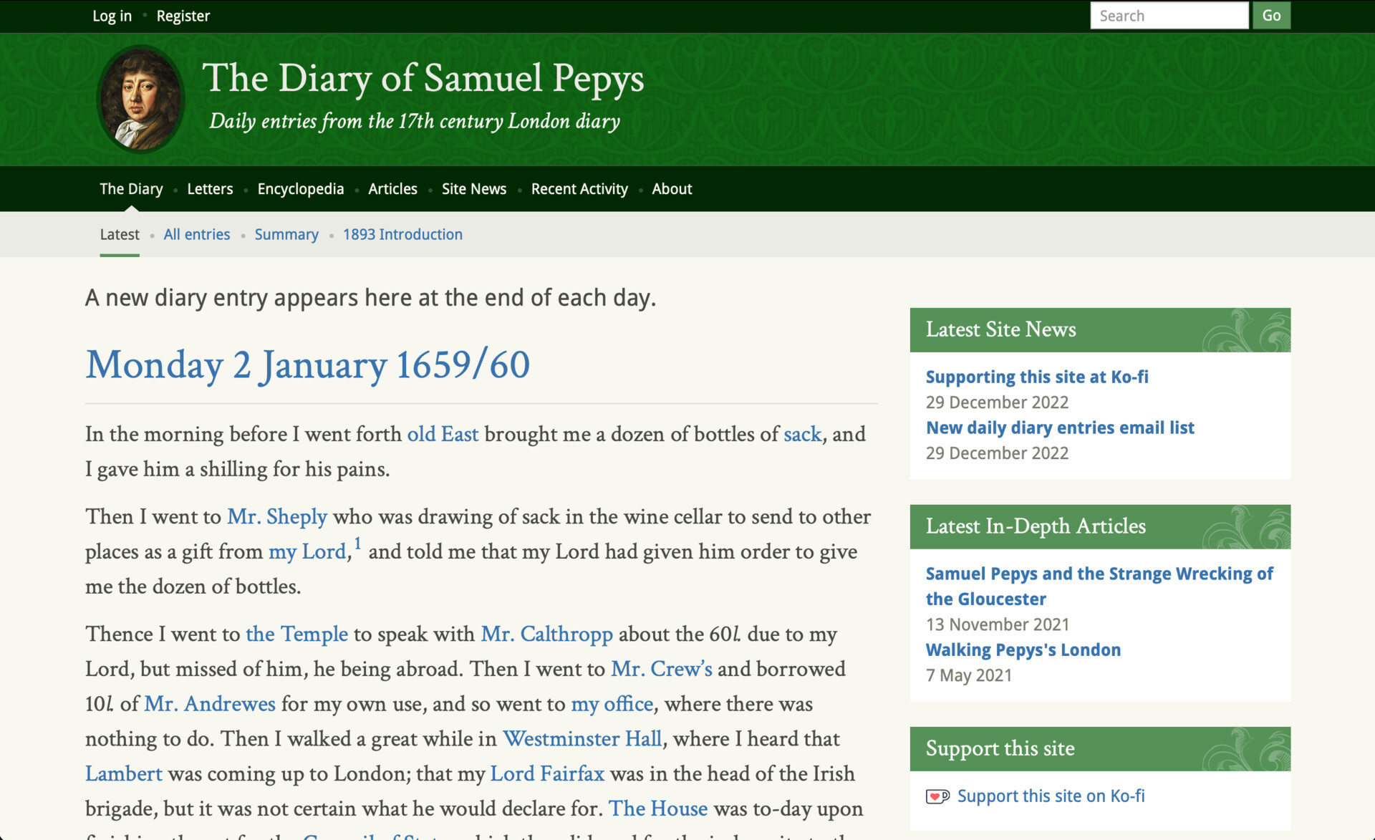Follow the Lord Fairfax link
Image resolution: width=1375 pixels, height=840 pixels.
tap(547, 773)
